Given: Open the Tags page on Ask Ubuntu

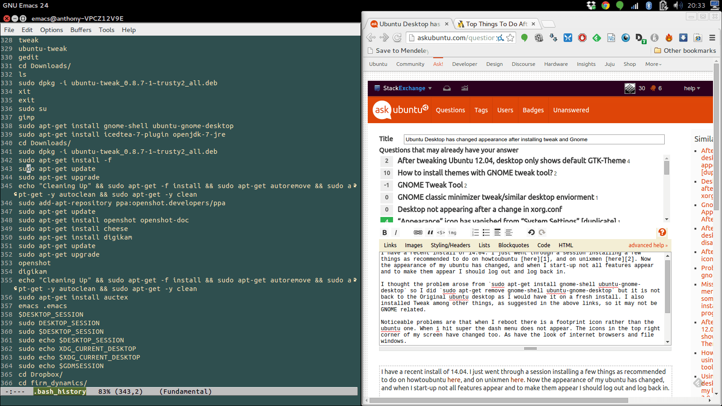Looking at the screenshot, I should pyautogui.click(x=481, y=110).
